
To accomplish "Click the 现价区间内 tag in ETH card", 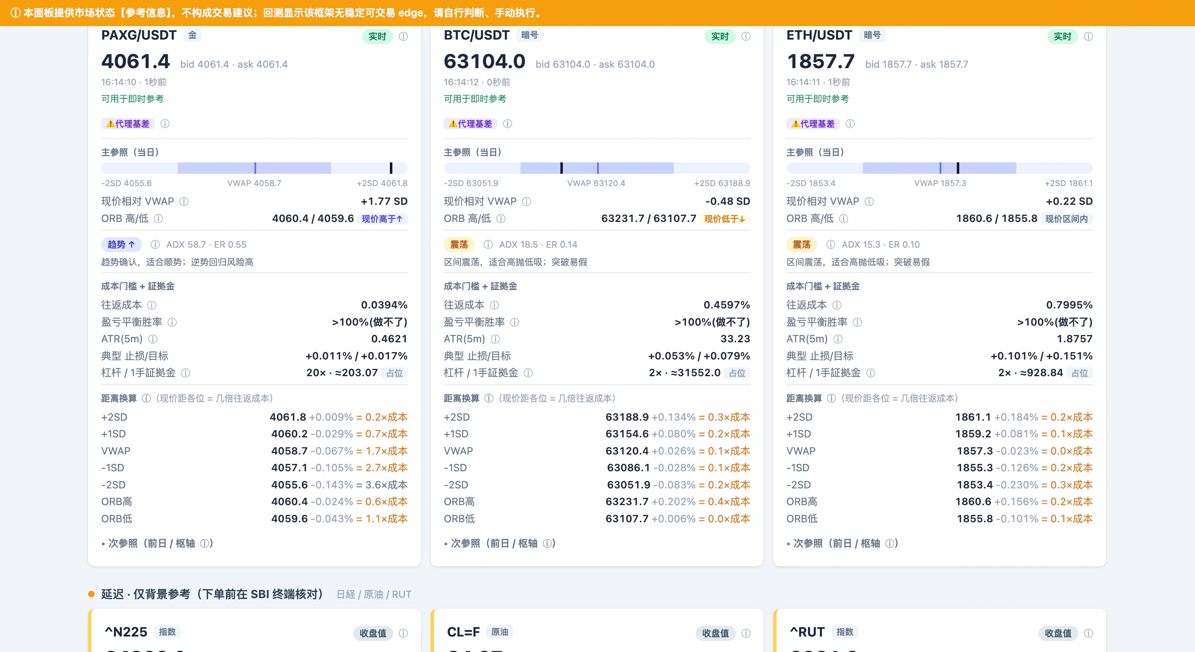I will (x=1067, y=219).
